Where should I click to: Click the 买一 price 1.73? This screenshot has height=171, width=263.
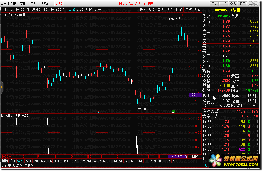point(226,46)
